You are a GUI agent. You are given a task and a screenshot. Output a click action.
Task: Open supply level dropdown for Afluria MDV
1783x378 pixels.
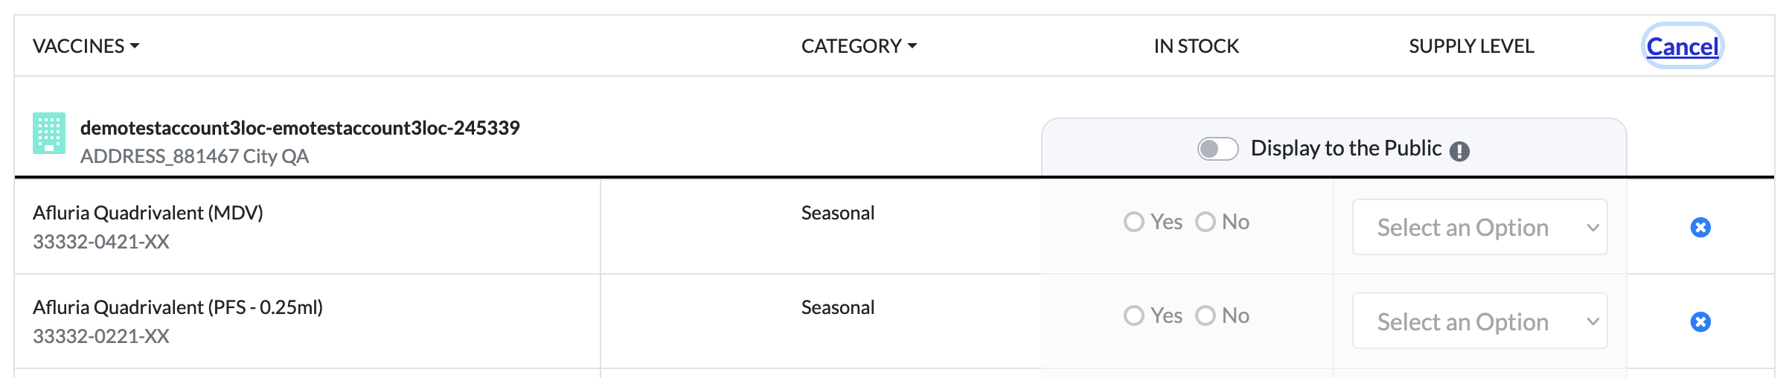(x=1479, y=227)
